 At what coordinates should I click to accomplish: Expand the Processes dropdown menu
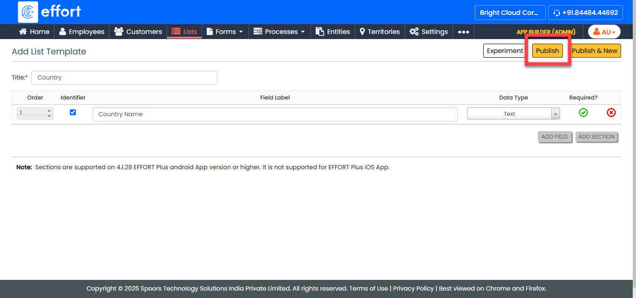point(279,32)
